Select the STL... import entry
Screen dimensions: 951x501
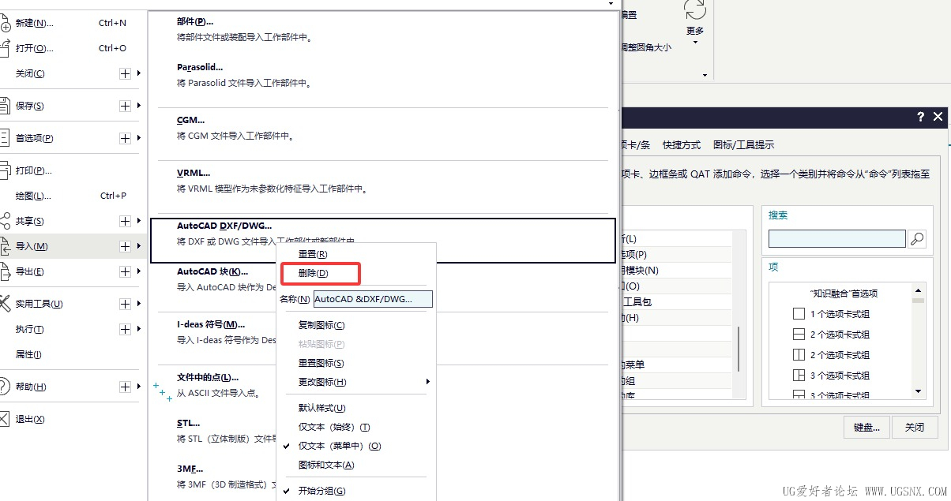pyautogui.click(x=189, y=423)
